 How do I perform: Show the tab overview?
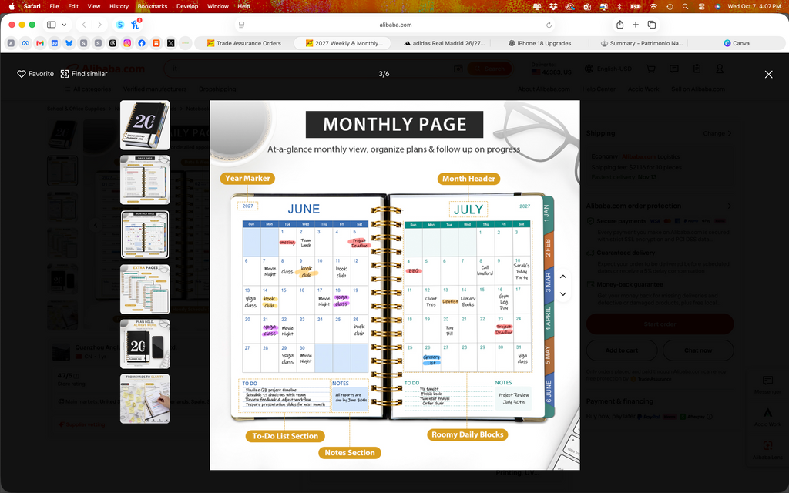coord(652,25)
